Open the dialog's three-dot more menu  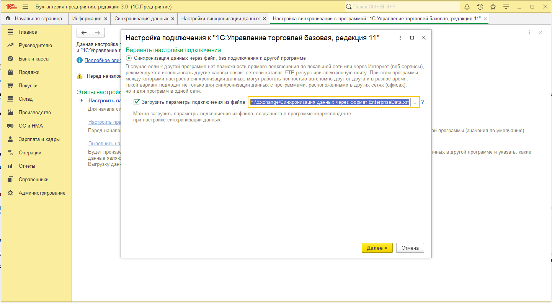tap(400, 38)
